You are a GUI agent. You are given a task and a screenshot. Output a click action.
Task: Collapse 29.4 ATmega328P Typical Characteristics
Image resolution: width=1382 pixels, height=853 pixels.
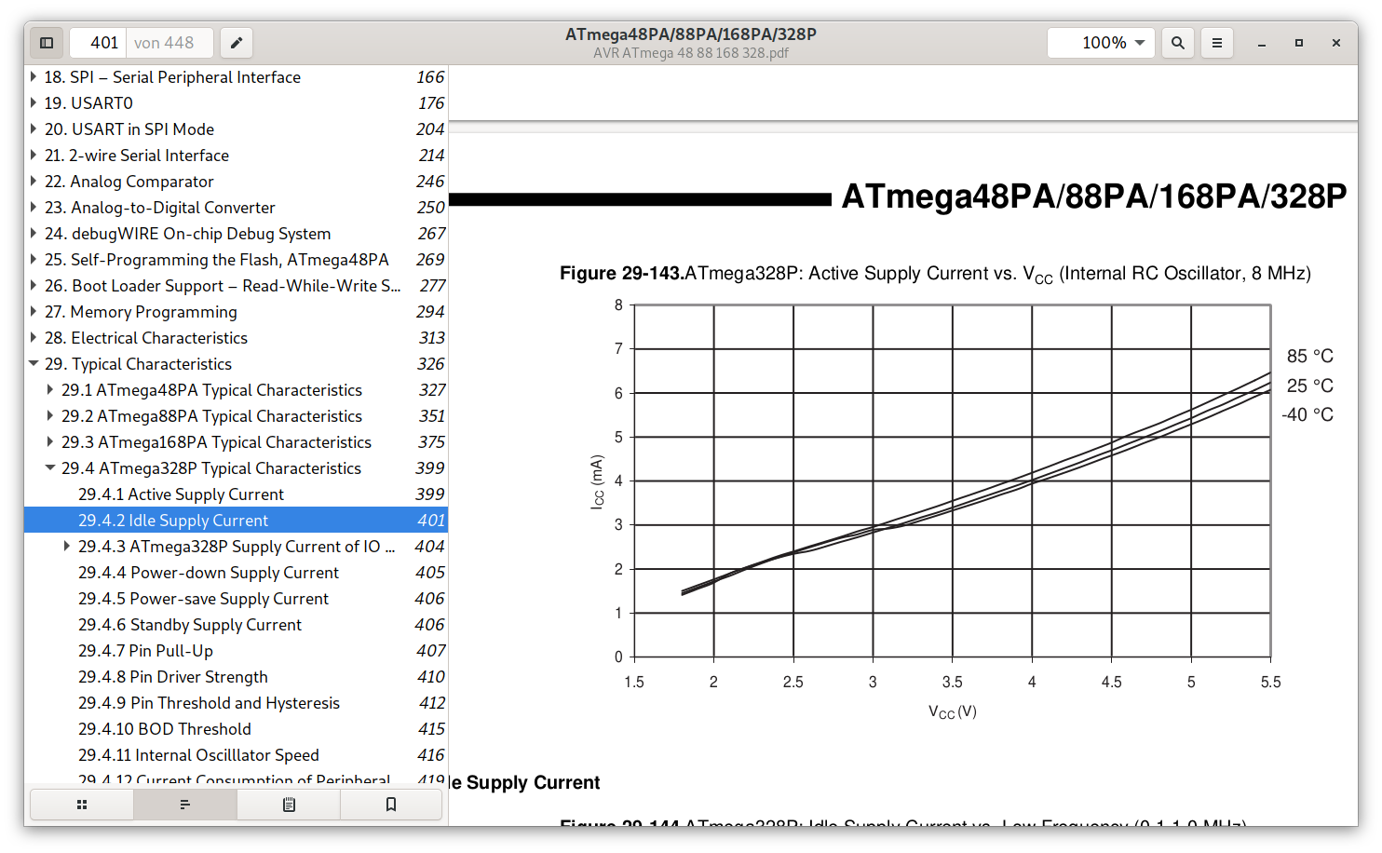pyautogui.click(x=50, y=468)
